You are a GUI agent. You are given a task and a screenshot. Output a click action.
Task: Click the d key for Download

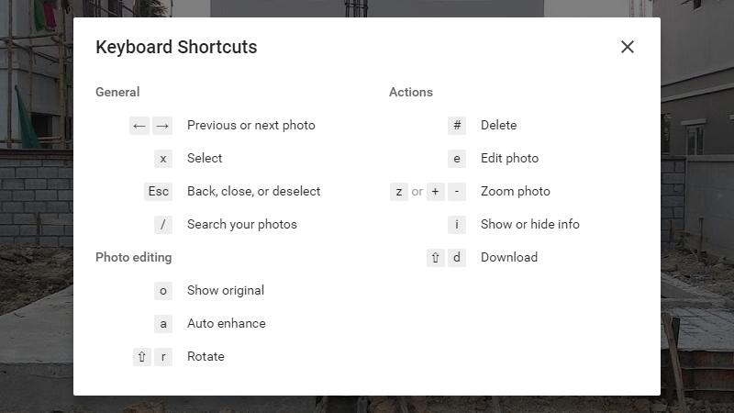[457, 258]
